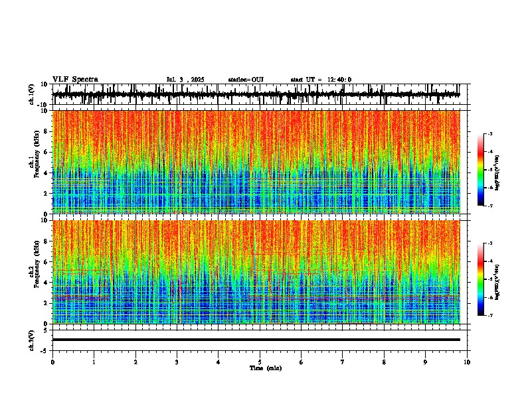Click the "6" kHz tick of ch.2 spectrogram
Viewport: 526px width, 406px height.
click(46, 262)
